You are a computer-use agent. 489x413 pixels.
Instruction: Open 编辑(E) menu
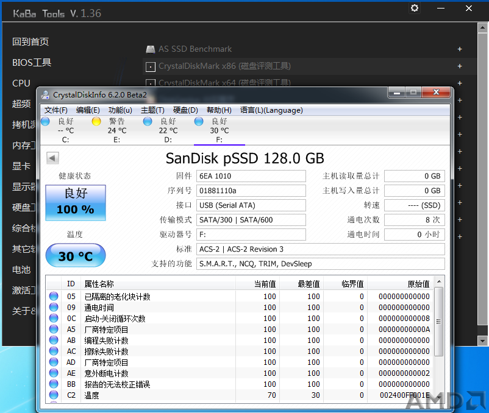[x=88, y=110]
